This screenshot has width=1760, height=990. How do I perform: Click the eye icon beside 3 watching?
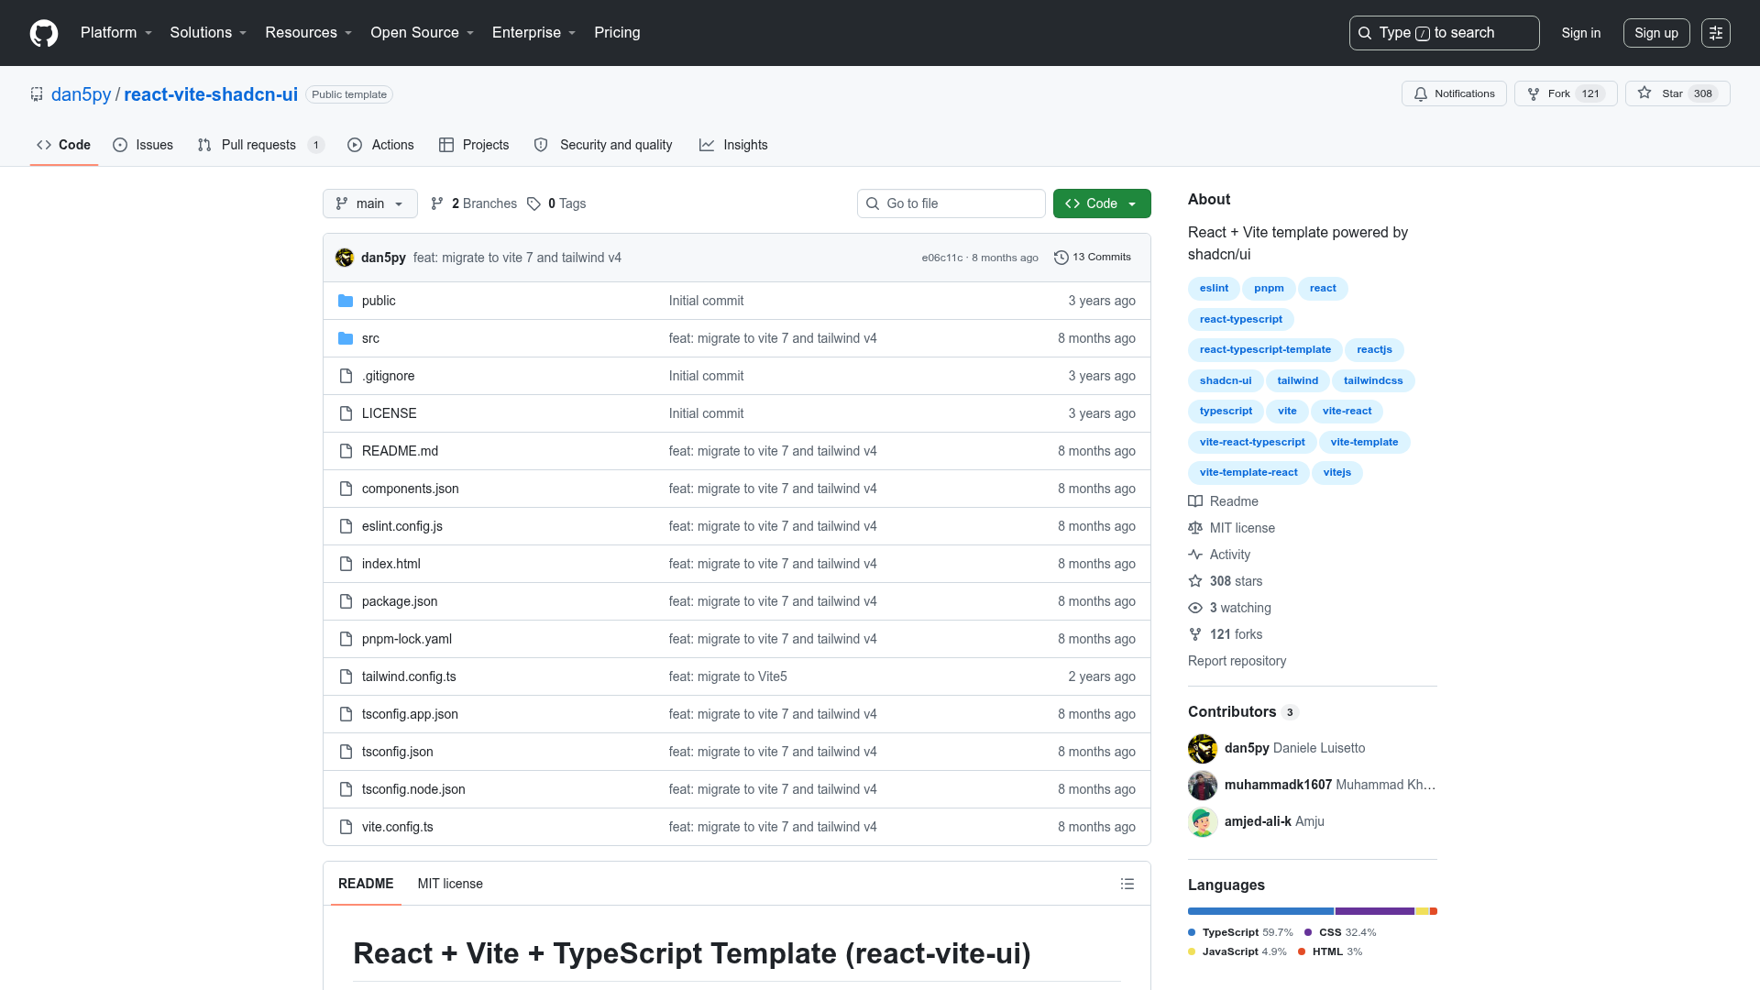coord(1195,608)
